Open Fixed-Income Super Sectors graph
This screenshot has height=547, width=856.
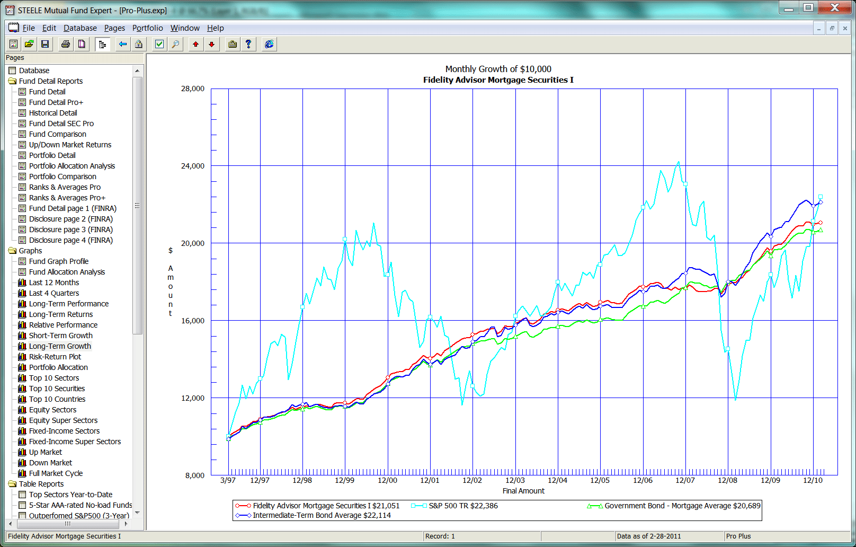75,442
